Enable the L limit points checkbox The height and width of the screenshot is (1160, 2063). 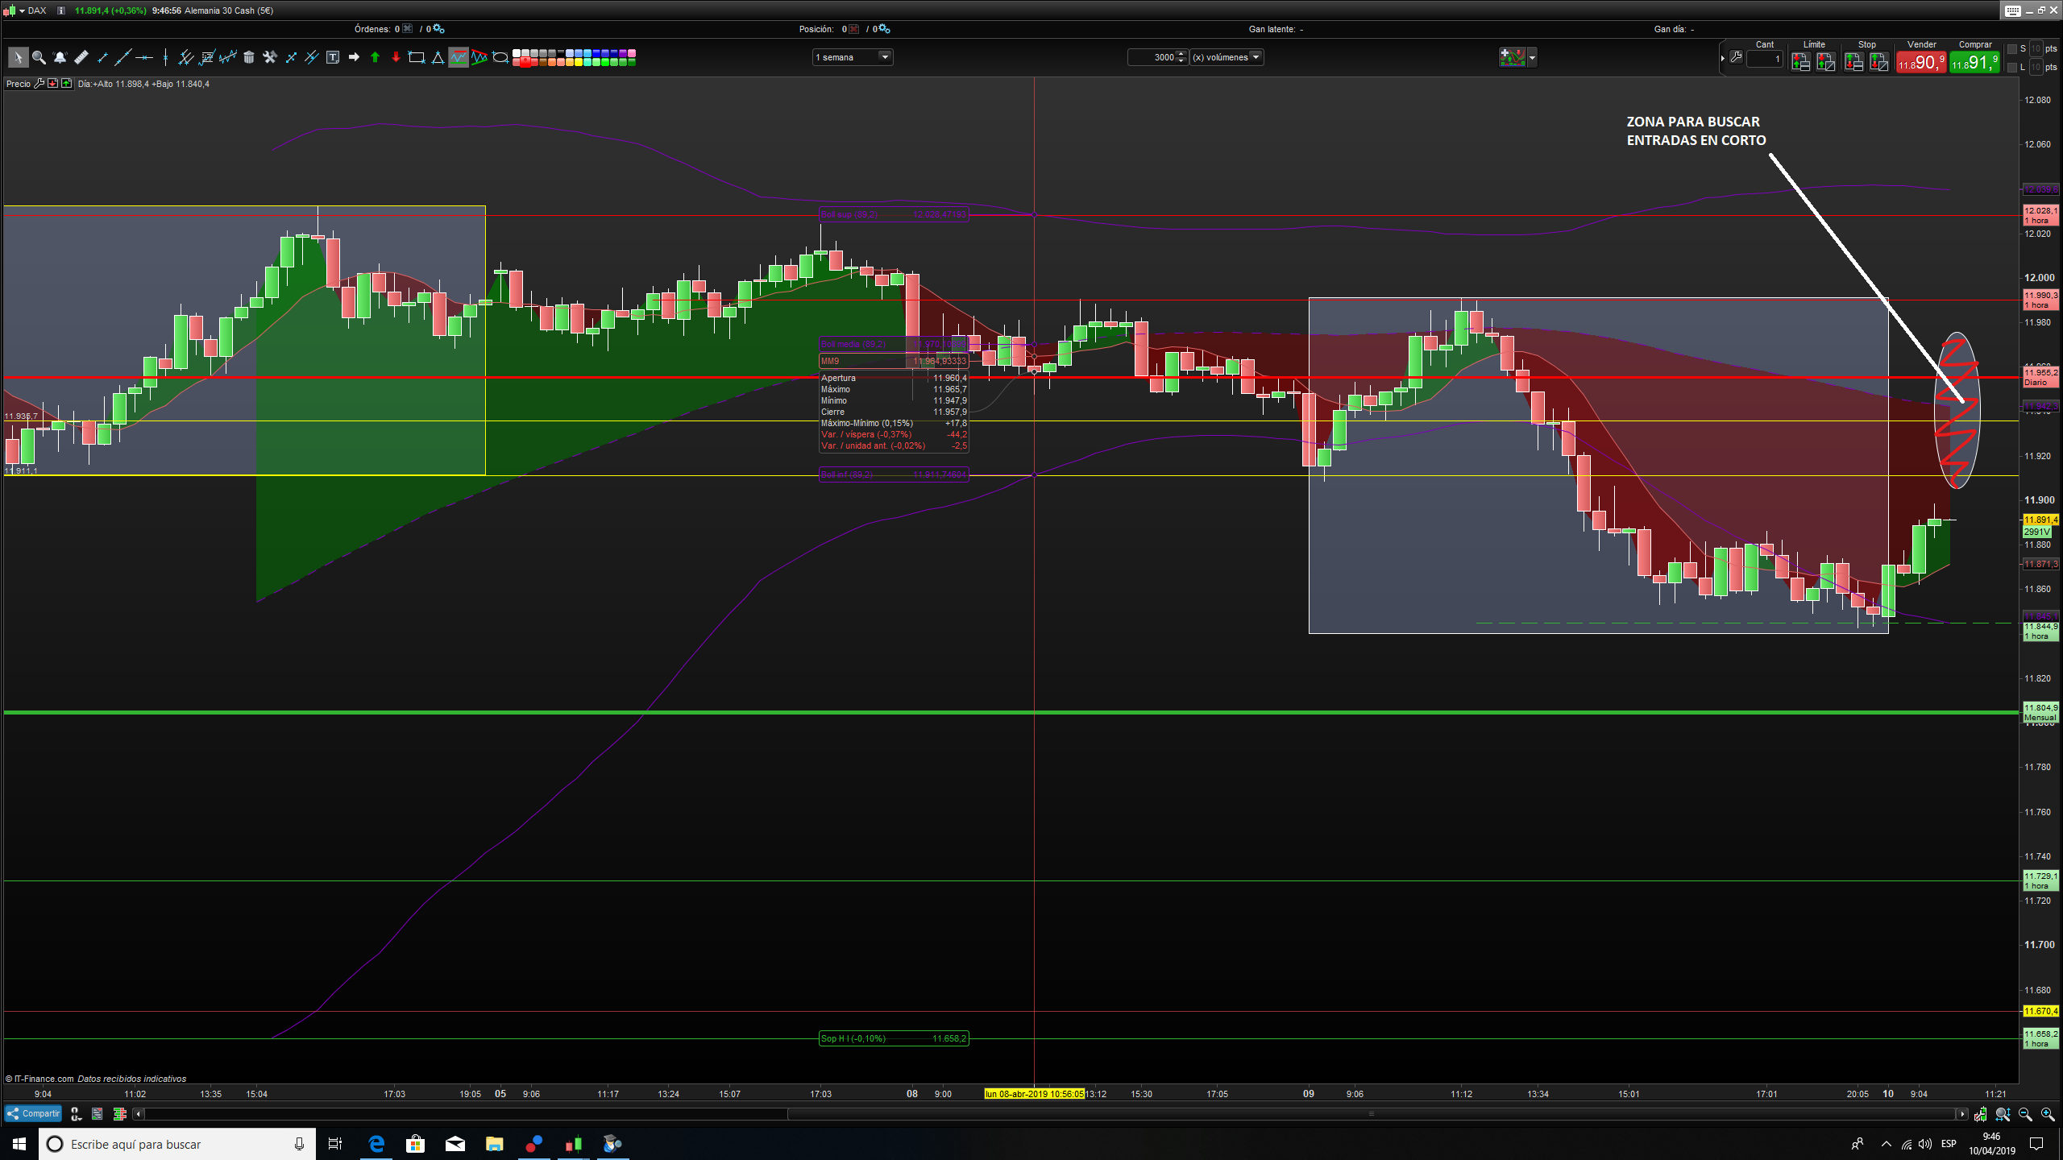[x=2012, y=68]
